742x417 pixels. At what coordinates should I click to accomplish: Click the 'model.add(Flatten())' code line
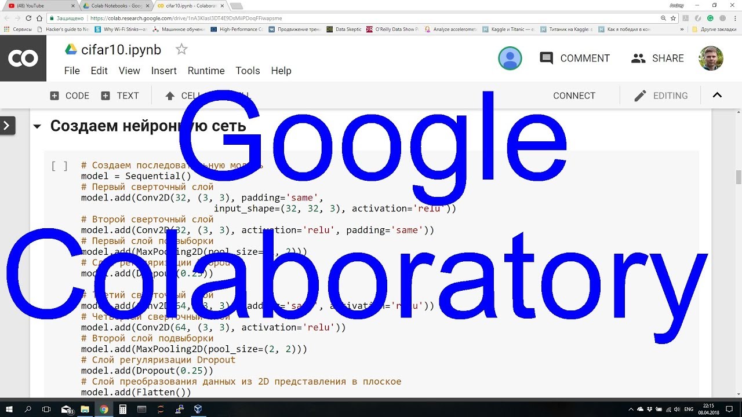tap(136, 393)
